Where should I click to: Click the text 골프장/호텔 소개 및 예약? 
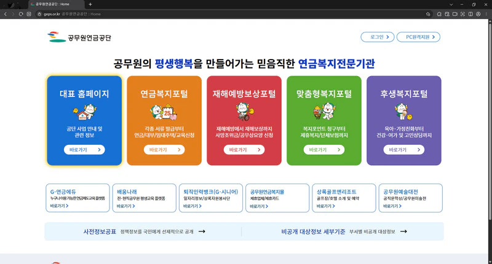[x=338, y=198]
